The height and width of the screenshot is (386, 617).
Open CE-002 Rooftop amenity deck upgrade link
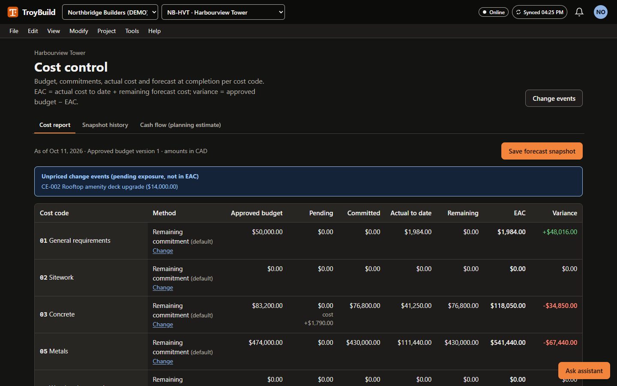(110, 187)
